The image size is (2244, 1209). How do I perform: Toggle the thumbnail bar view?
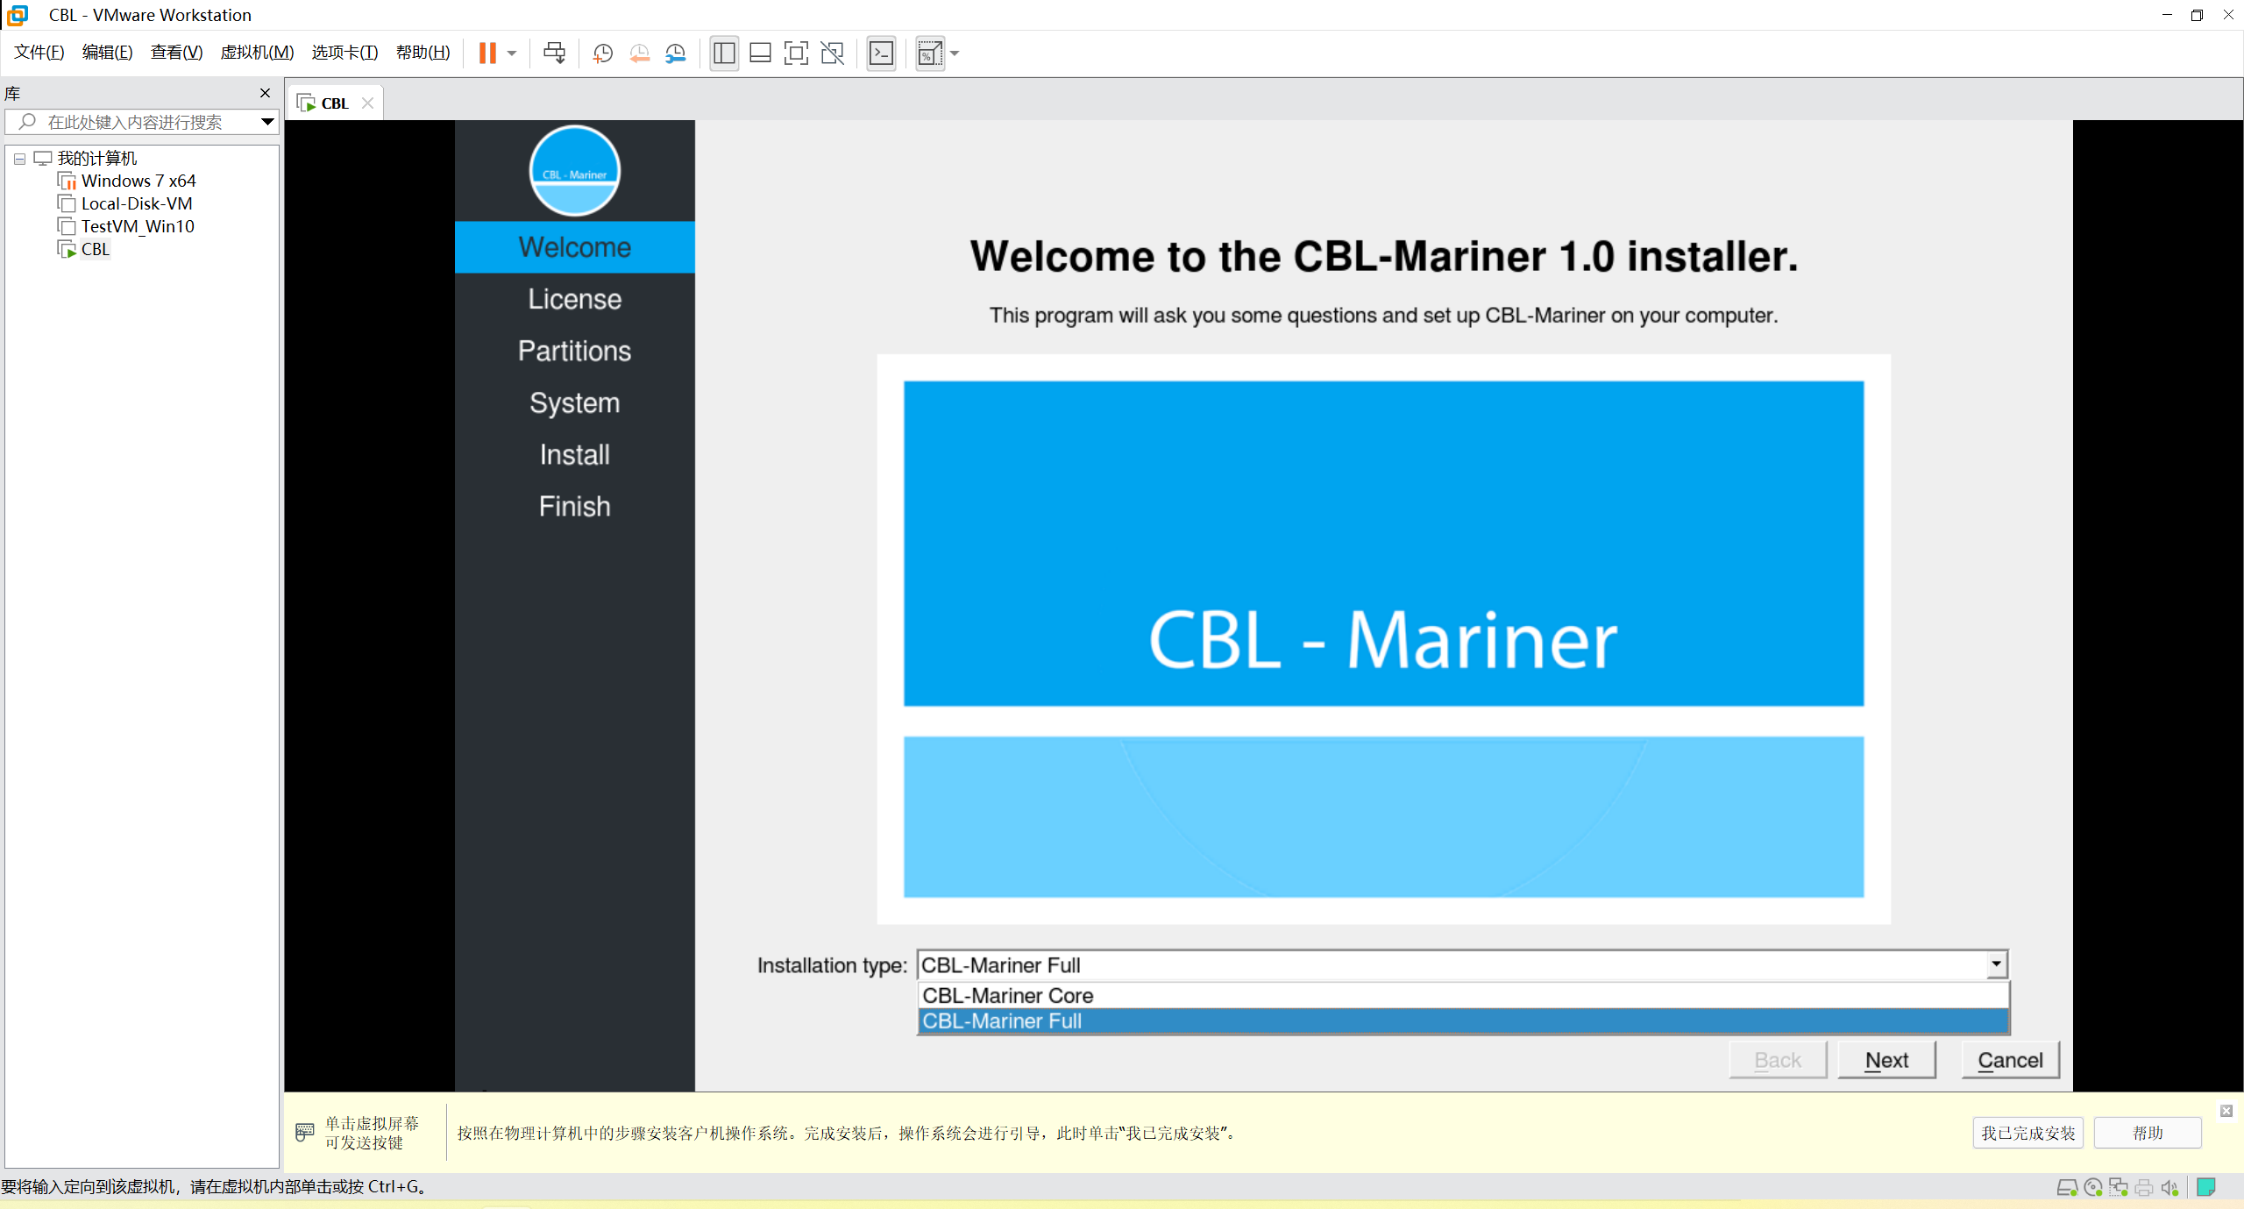[x=760, y=53]
